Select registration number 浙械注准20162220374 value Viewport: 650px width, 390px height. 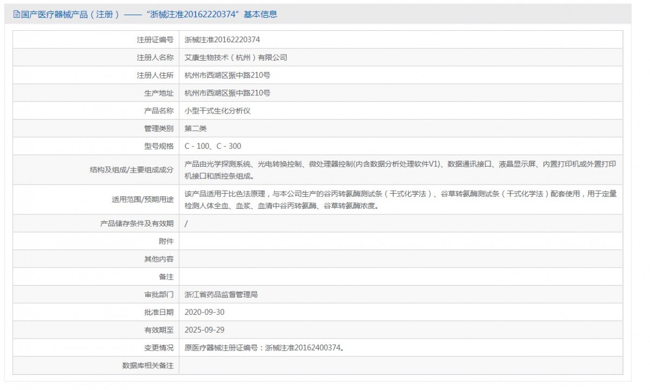click(222, 39)
